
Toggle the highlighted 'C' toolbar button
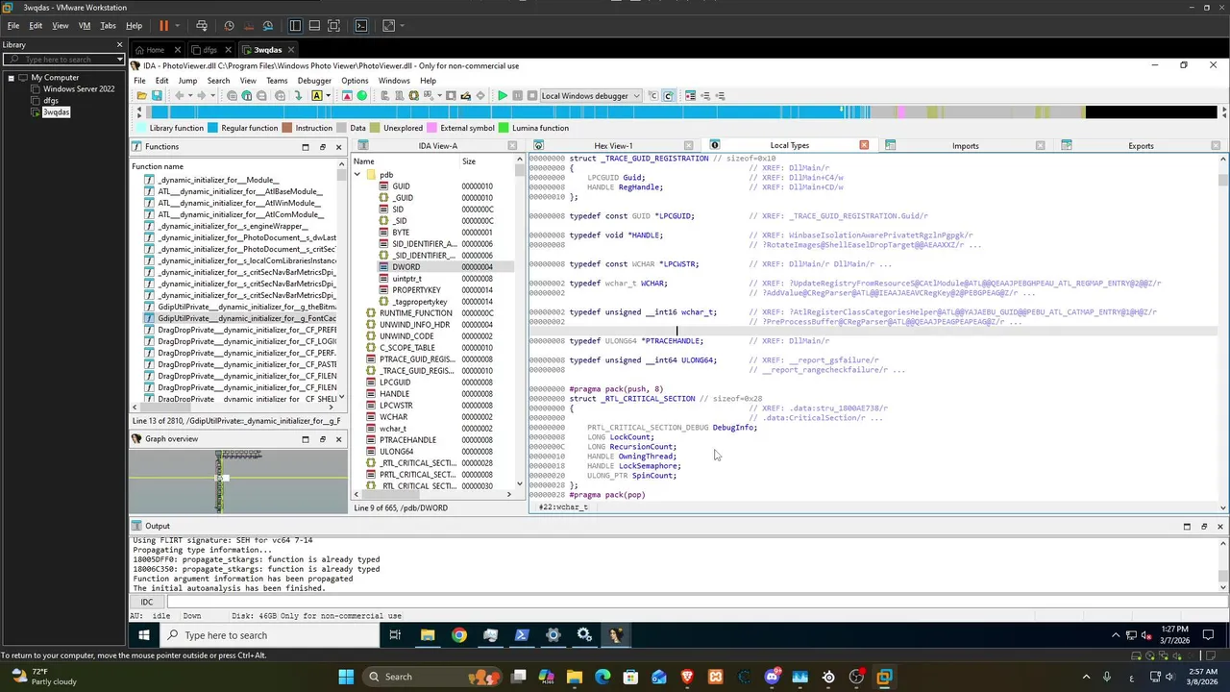pos(668,96)
